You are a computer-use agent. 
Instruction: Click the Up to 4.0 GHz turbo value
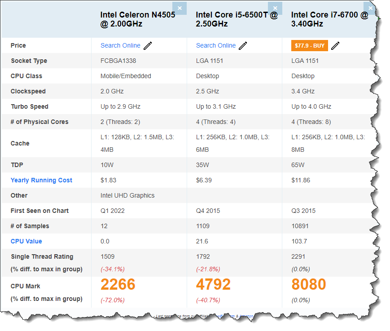311,106
